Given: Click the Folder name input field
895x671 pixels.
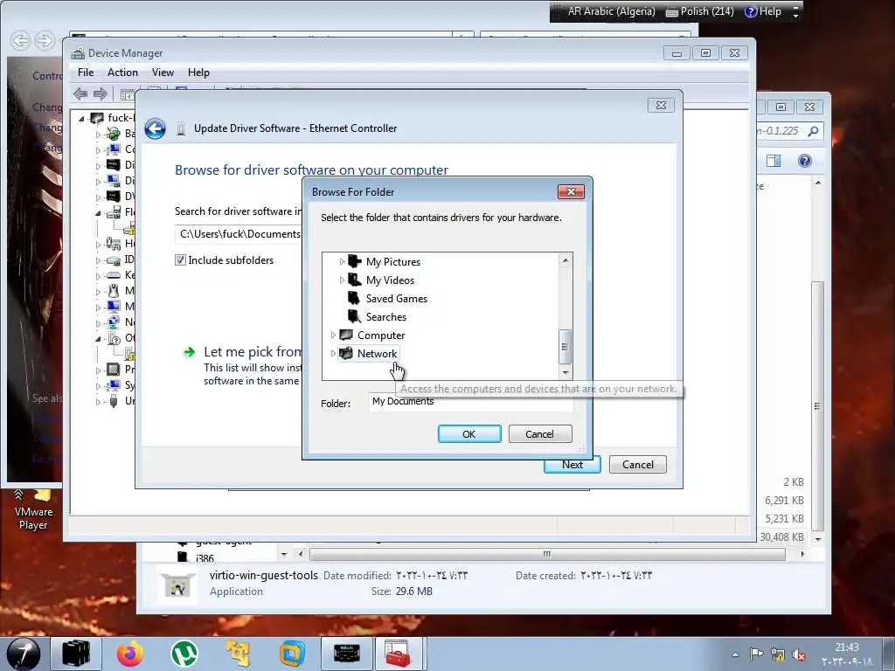Looking at the screenshot, I should click(x=470, y=402).
